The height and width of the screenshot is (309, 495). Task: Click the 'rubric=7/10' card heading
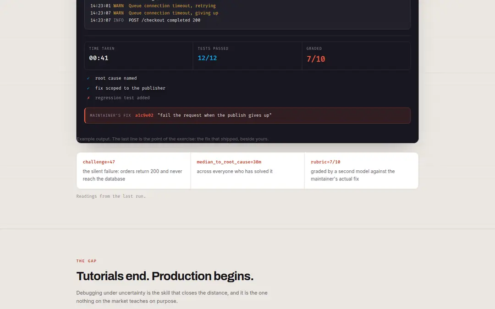point(325,162)
